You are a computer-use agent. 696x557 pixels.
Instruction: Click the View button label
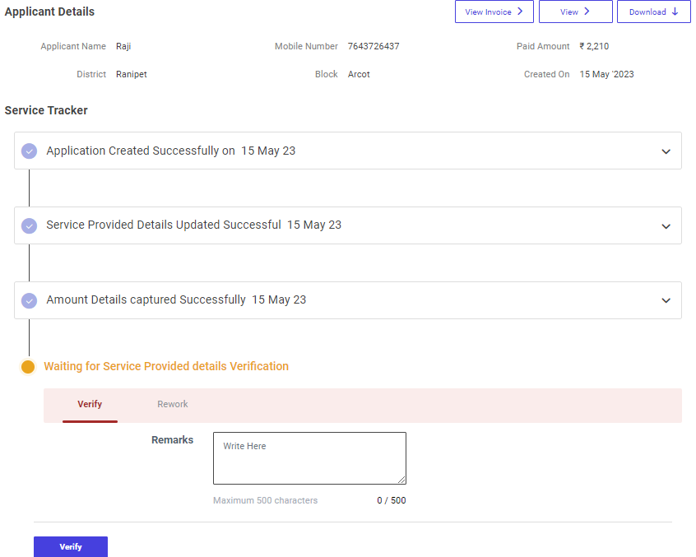[569, 12]
